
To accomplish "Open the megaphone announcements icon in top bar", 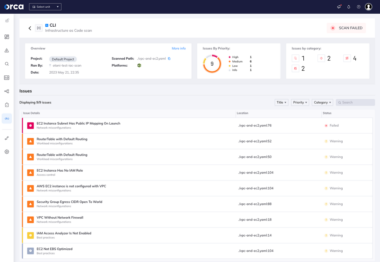I will [x=339, y=7].
